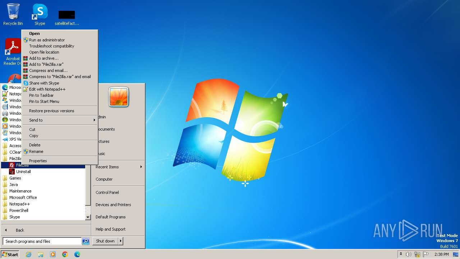
Task: Open Default Programs
Action: click(119, 217)
